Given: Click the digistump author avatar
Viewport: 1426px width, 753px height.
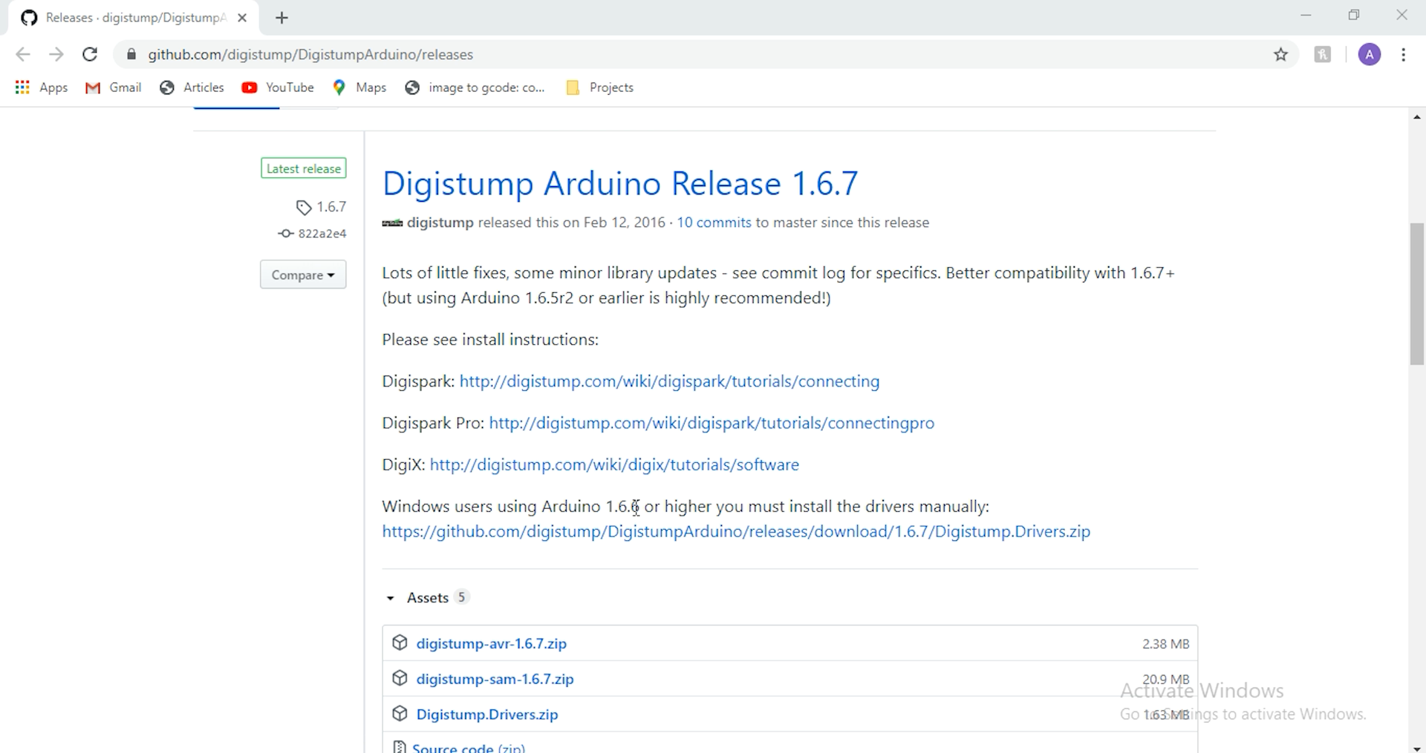Looking at the screenshot, I should tap(392, 223).
